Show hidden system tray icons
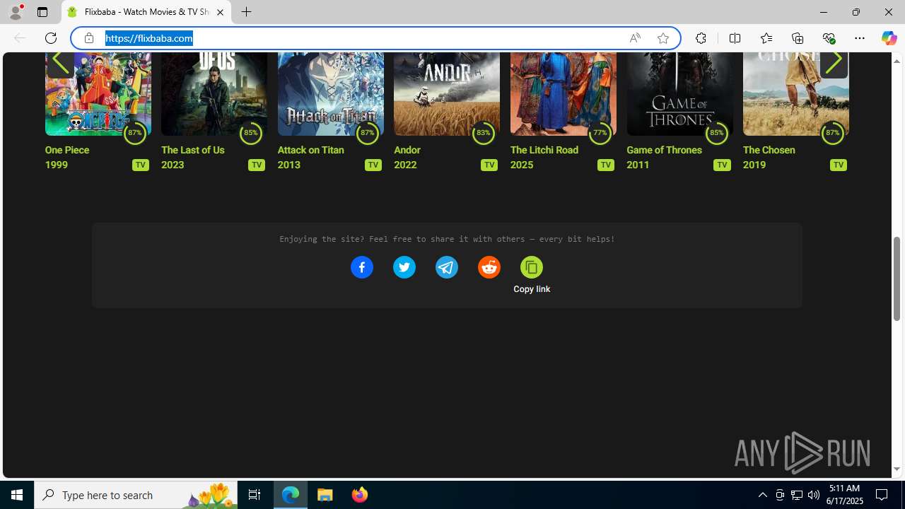 coord(762,495)
